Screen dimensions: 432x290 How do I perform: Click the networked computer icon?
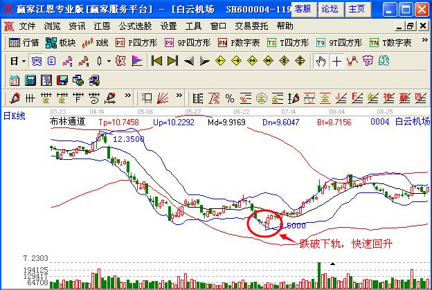[94, 80]
